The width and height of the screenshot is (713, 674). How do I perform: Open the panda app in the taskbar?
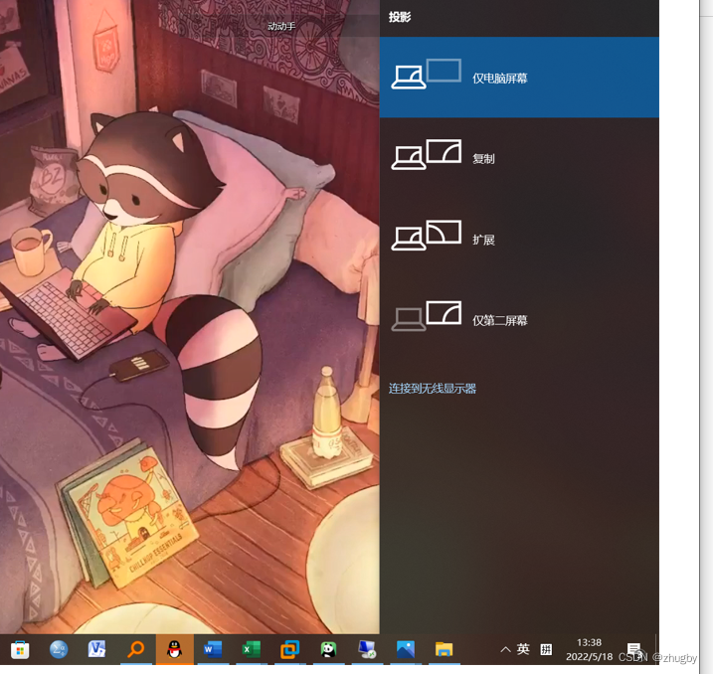coord(328,650)
